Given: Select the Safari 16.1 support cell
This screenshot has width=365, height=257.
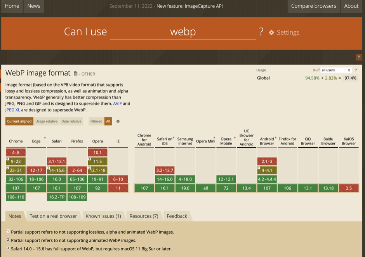Looking at the screenshot, I should 56,188.
